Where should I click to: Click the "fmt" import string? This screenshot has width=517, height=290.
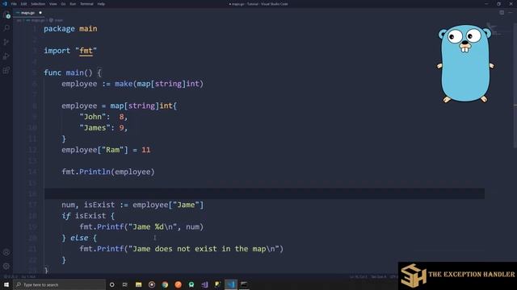(x=86, y=51)
